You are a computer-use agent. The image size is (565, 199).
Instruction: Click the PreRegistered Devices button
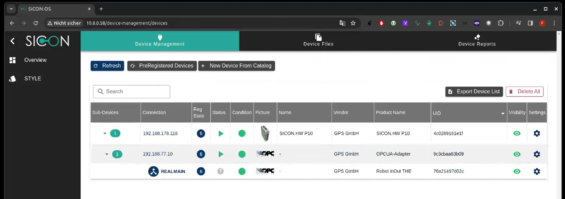(162, 66)
